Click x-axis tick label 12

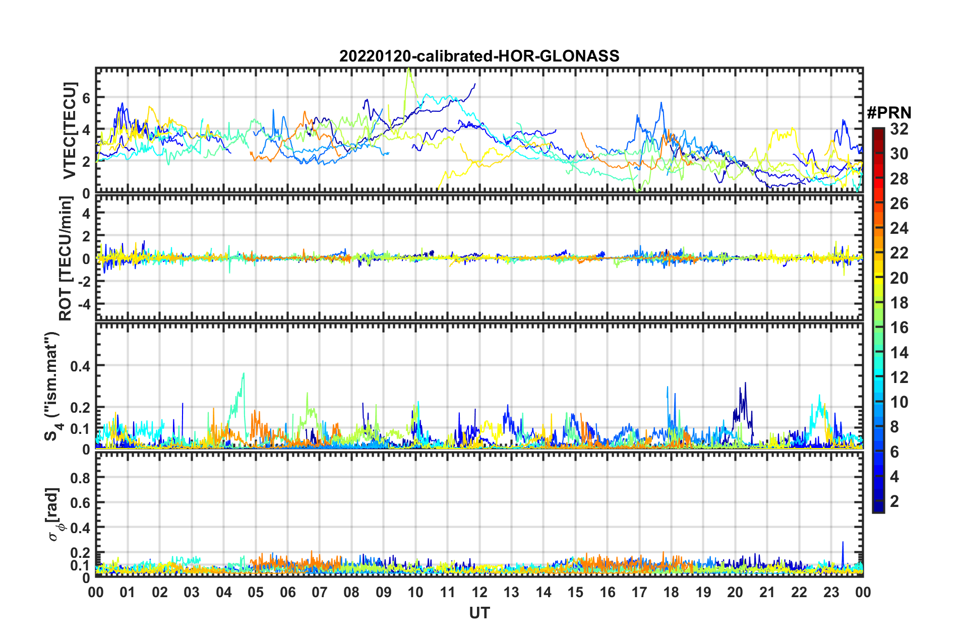479,592
